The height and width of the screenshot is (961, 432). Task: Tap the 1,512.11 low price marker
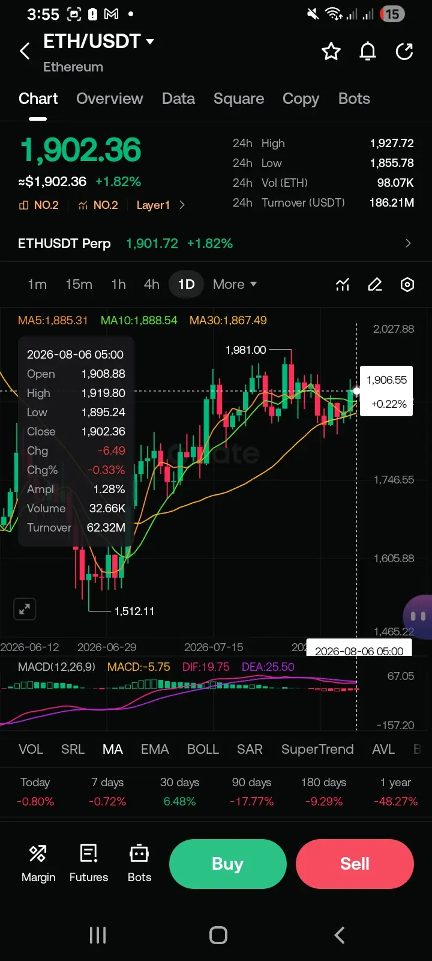click(x=134, y=611)
